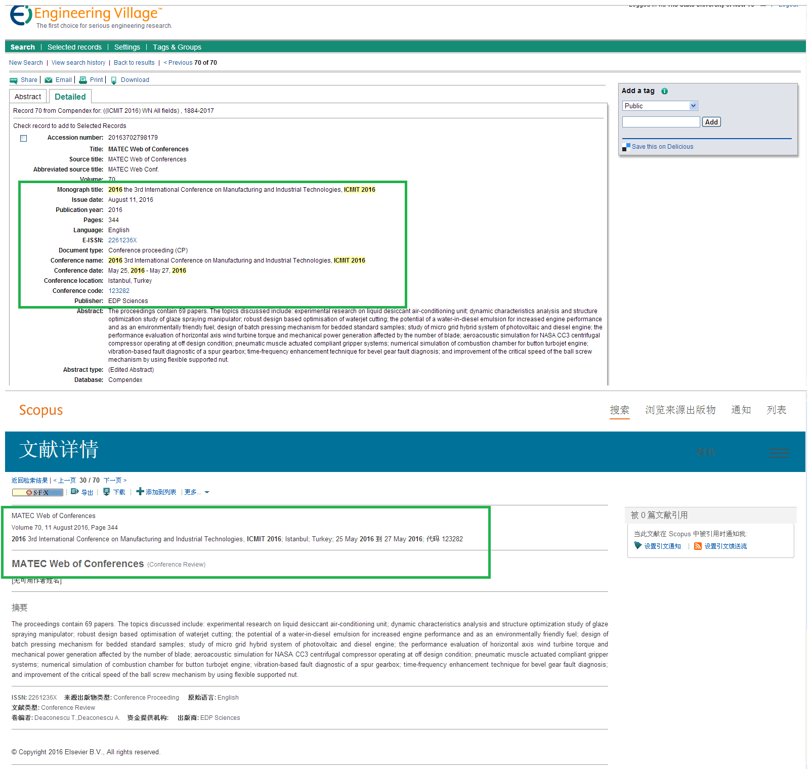This screenshot has height=774, width=812.
Task: Click the E-ISSN 2261236X link
Action: 122,240
